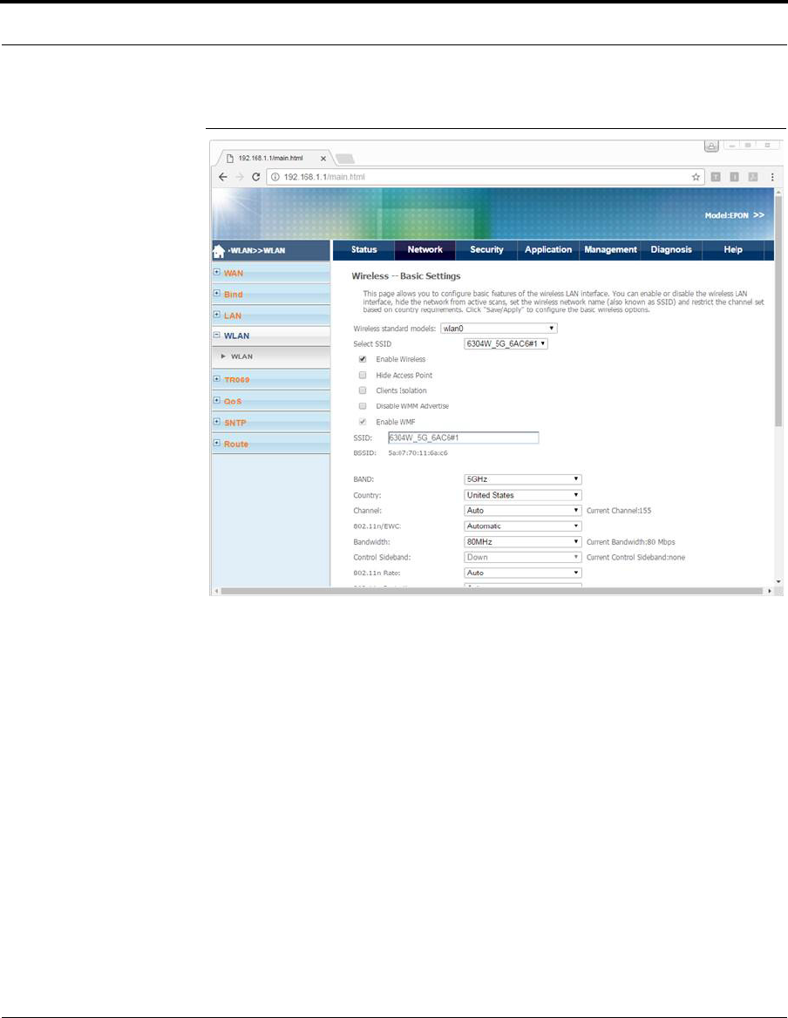This screenshot has width=788, height=1018.
Task: Go back with the browser back arrow
Action: click(x=222, y=177)
